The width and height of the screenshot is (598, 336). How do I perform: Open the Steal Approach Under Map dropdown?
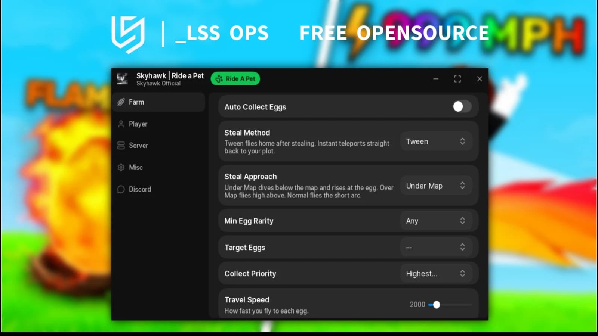pos(436,186)
